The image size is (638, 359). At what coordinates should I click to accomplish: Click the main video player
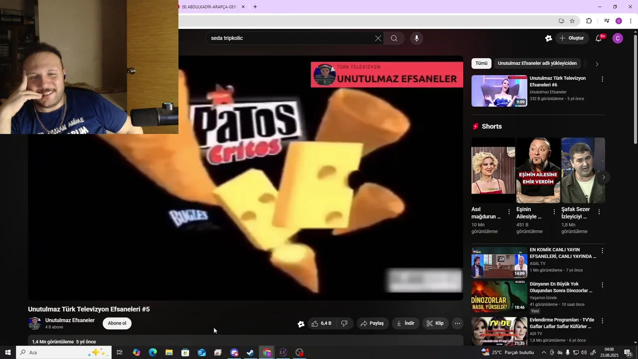pyautogui.click(x=245, y=178)
